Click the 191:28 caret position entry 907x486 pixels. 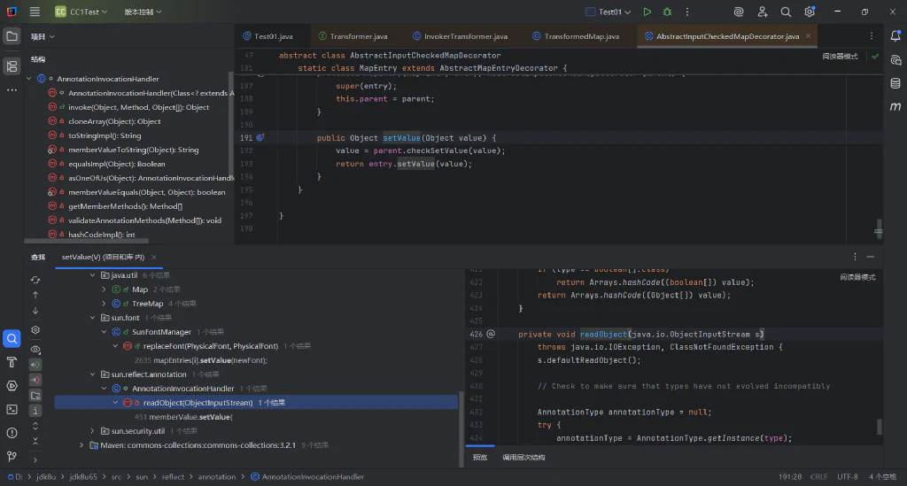(790, 477)
